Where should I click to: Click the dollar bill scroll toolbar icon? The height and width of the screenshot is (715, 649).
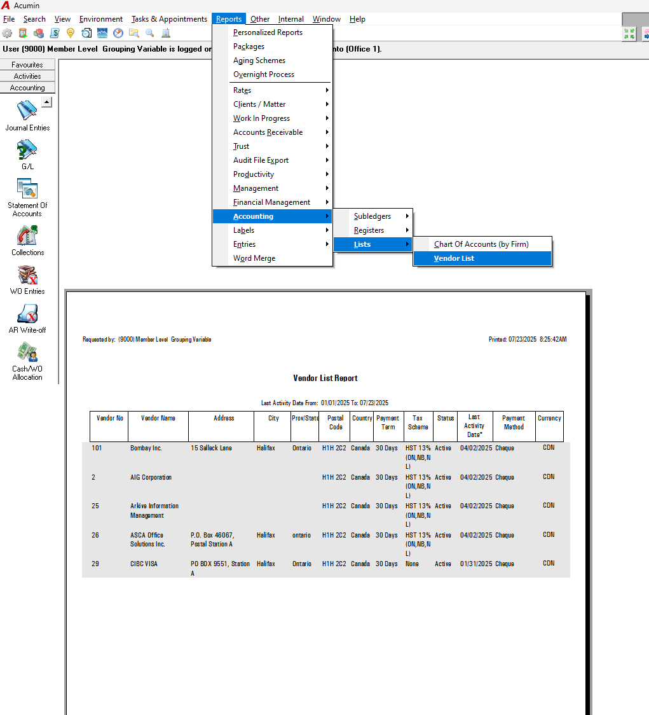pos(55,33)
